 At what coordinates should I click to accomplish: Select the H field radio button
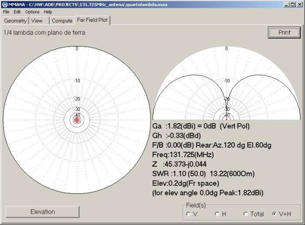pyautogui.click(x=217, y=214)
